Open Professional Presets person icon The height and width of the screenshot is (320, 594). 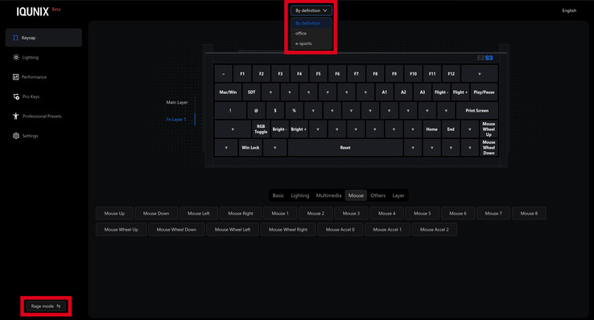point(15,116)
